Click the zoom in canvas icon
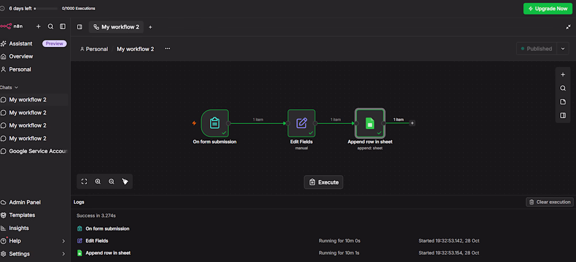Image resolution: width=576 pixels, height=262 pixels. coord(98,181)
